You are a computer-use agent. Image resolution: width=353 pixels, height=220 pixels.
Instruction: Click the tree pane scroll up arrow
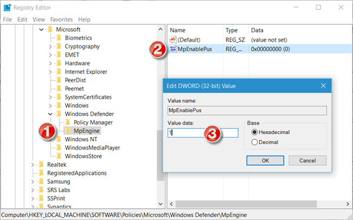(x=161, y=29)
